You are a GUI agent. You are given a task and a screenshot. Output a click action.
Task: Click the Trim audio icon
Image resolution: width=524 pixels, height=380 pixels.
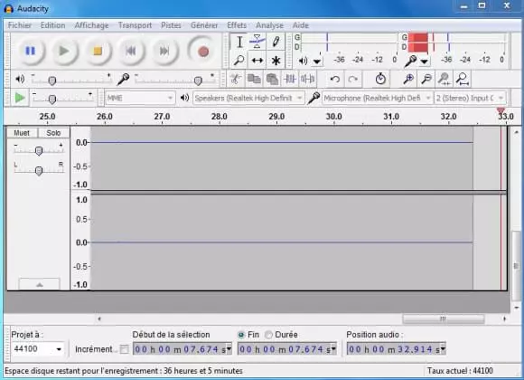coord(290,79)
